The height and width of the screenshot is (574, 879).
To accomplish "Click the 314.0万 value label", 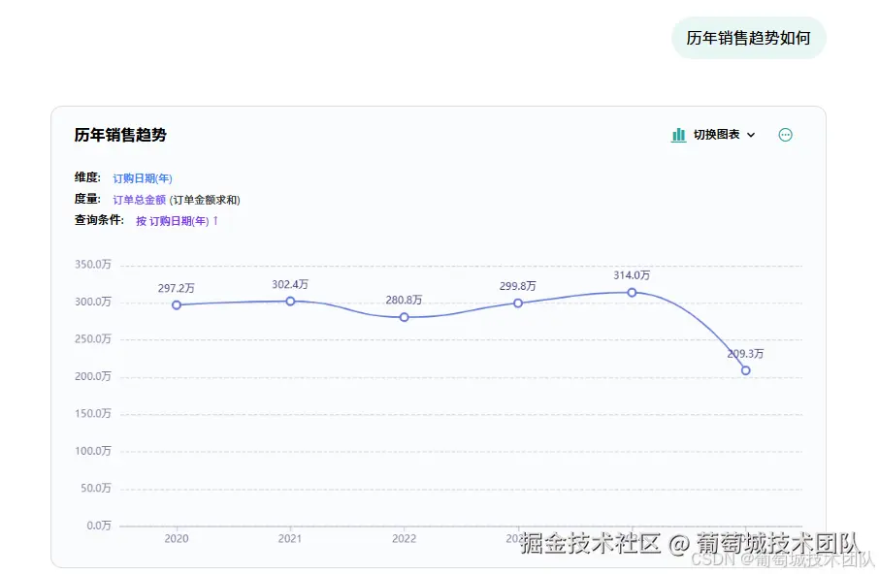I will [x=632, y=275].
